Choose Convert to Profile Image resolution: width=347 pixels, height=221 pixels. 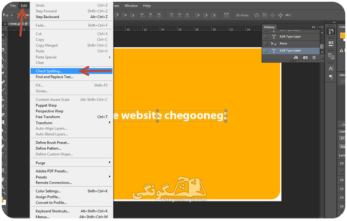coord(51,203)
